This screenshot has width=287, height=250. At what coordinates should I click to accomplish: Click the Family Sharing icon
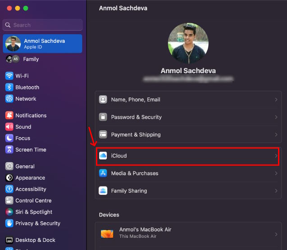pos(103,191)
